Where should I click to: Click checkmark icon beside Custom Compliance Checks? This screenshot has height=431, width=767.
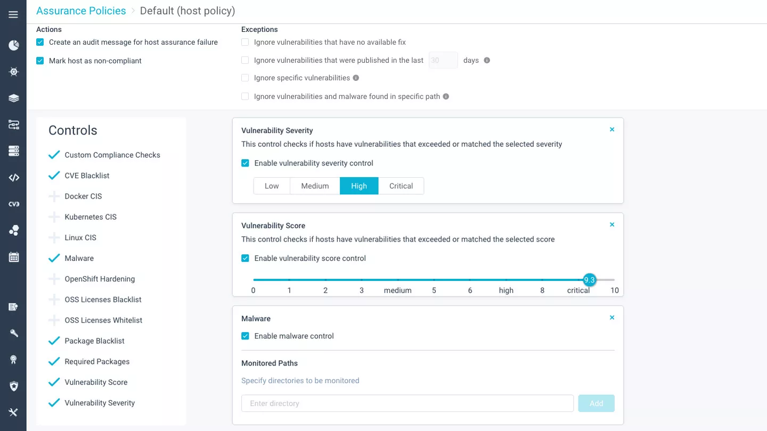pyautogui.click(x=54, y=155)
